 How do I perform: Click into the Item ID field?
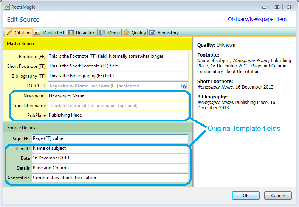(110, 149)
